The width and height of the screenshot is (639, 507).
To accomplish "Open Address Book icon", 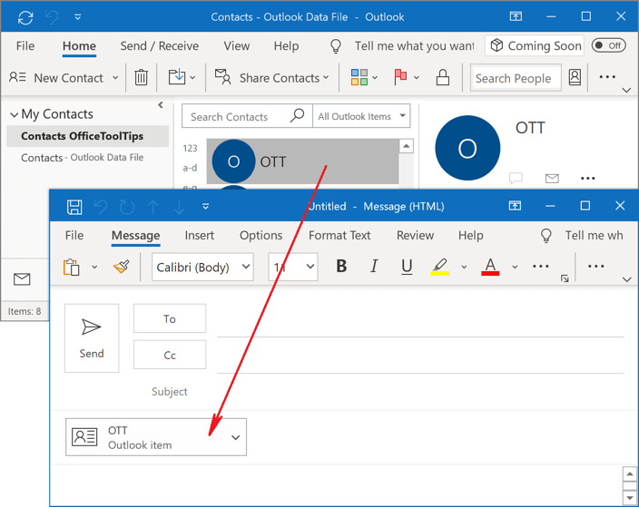I will tap(575, 77).
